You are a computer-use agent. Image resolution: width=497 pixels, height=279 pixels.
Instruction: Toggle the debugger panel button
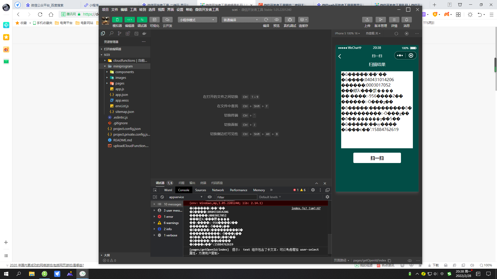click(142, 20)
